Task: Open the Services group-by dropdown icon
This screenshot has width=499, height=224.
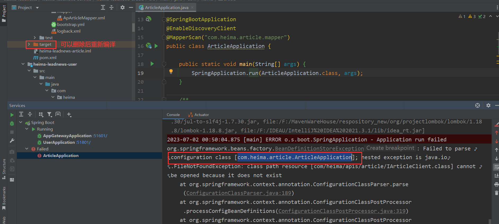Action: pyautogui.click(x=41, y=114)
